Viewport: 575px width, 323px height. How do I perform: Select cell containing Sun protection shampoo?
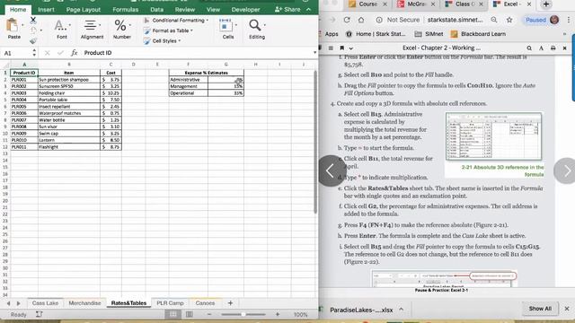click(x=69, y=80)
